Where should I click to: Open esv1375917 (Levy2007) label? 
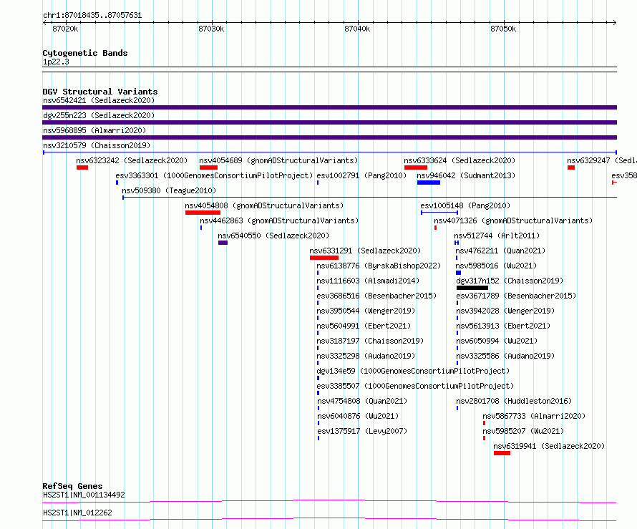coord(362,431)
